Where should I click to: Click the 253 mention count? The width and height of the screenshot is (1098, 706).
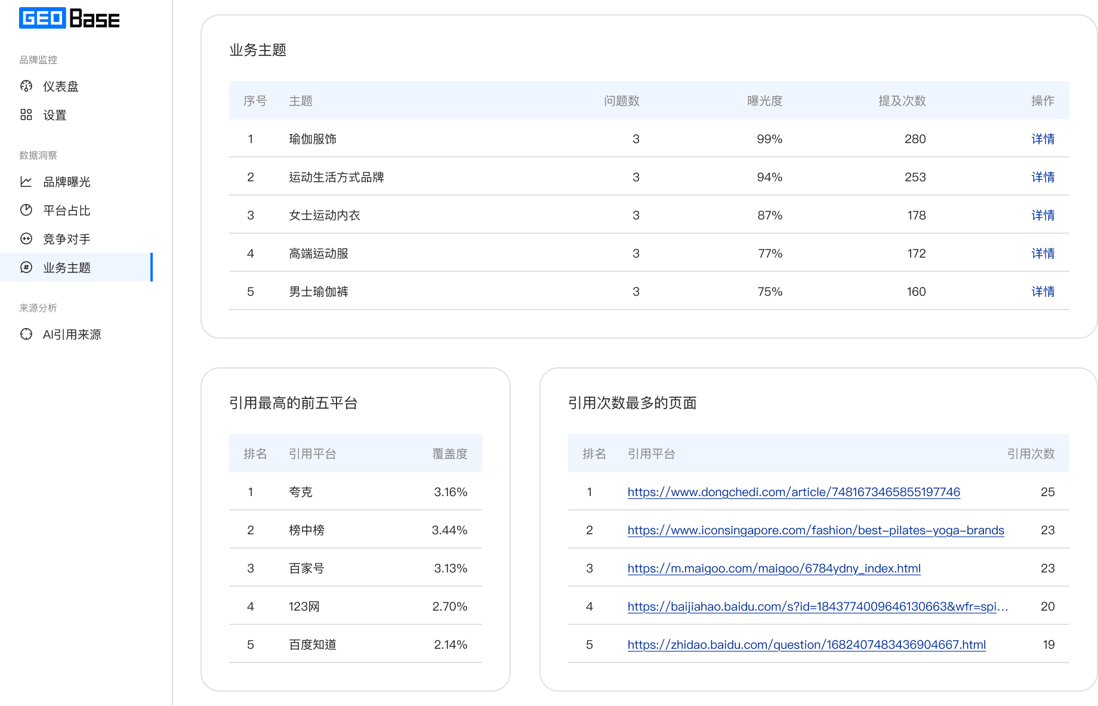[915, 177]
